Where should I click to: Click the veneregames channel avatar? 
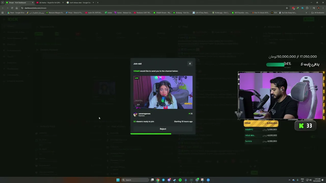point(135,115)
